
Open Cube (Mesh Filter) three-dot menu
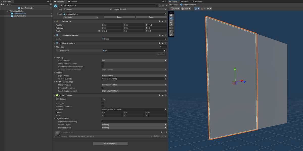tap(166, 36)
